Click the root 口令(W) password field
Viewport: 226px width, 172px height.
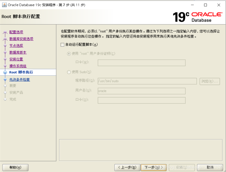(142, 63)
